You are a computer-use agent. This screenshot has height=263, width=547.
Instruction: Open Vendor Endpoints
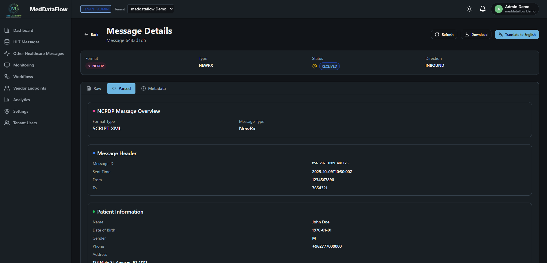pyautogui.click(x=30, y=88)
